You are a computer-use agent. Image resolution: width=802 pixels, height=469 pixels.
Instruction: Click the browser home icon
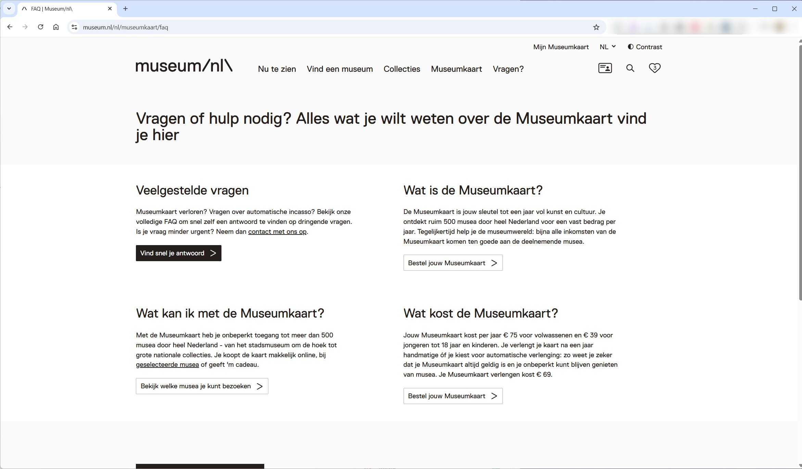coord(56,27)
